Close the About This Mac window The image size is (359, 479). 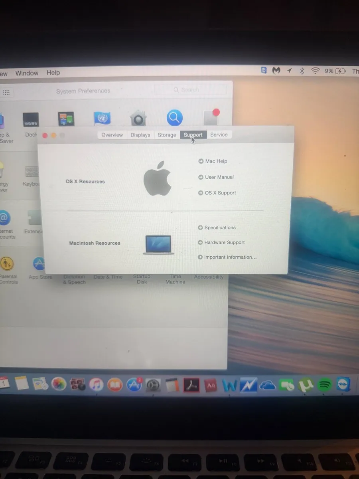(x=45, y=135)
